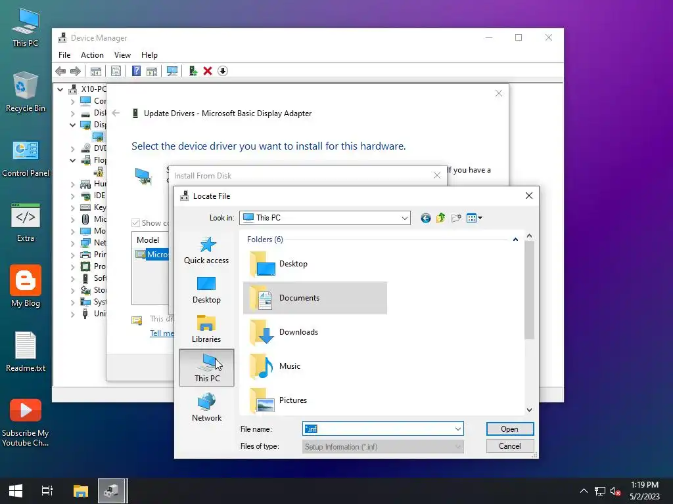Collapse the Floppy tree node

(72, 161)
